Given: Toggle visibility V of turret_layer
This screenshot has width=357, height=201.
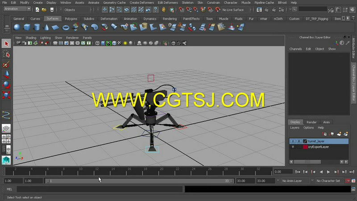Looking at the screenshot, I should pyautogui.click(x=293, y=141).
